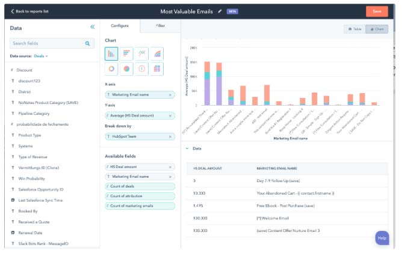
Task: Select Count of deals field
Action: 140,186
